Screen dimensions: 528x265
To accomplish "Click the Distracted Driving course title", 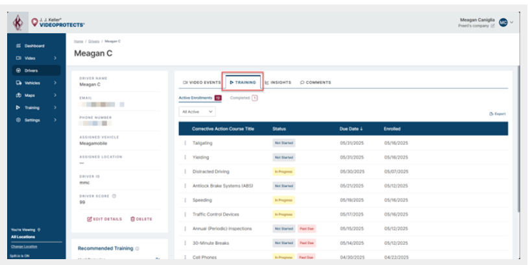I will pos(211,171).
